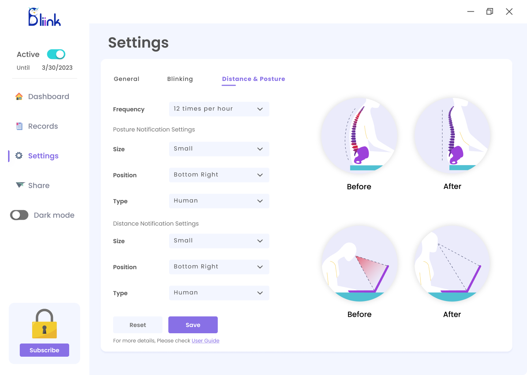The width and height of the screenshot is (527, 375).
Task: Switch to the Blinking tab
Action: [180, 79]
